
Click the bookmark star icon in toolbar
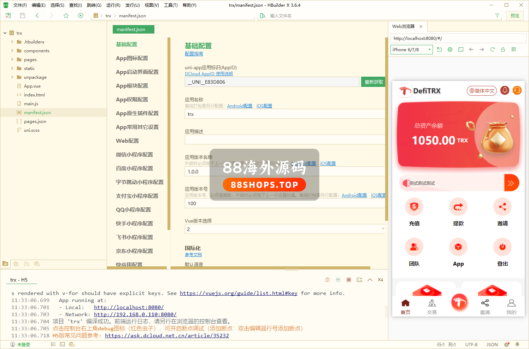coord(66,16)
